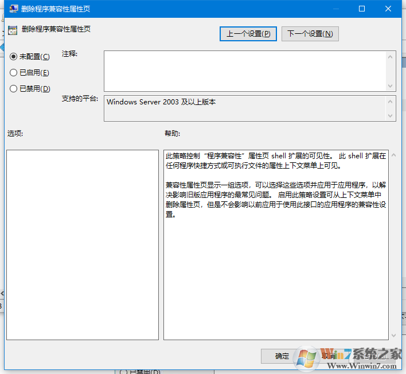Disable the policy via 已禁用 radio
This screenshot has height=374, width=406.
14,89
